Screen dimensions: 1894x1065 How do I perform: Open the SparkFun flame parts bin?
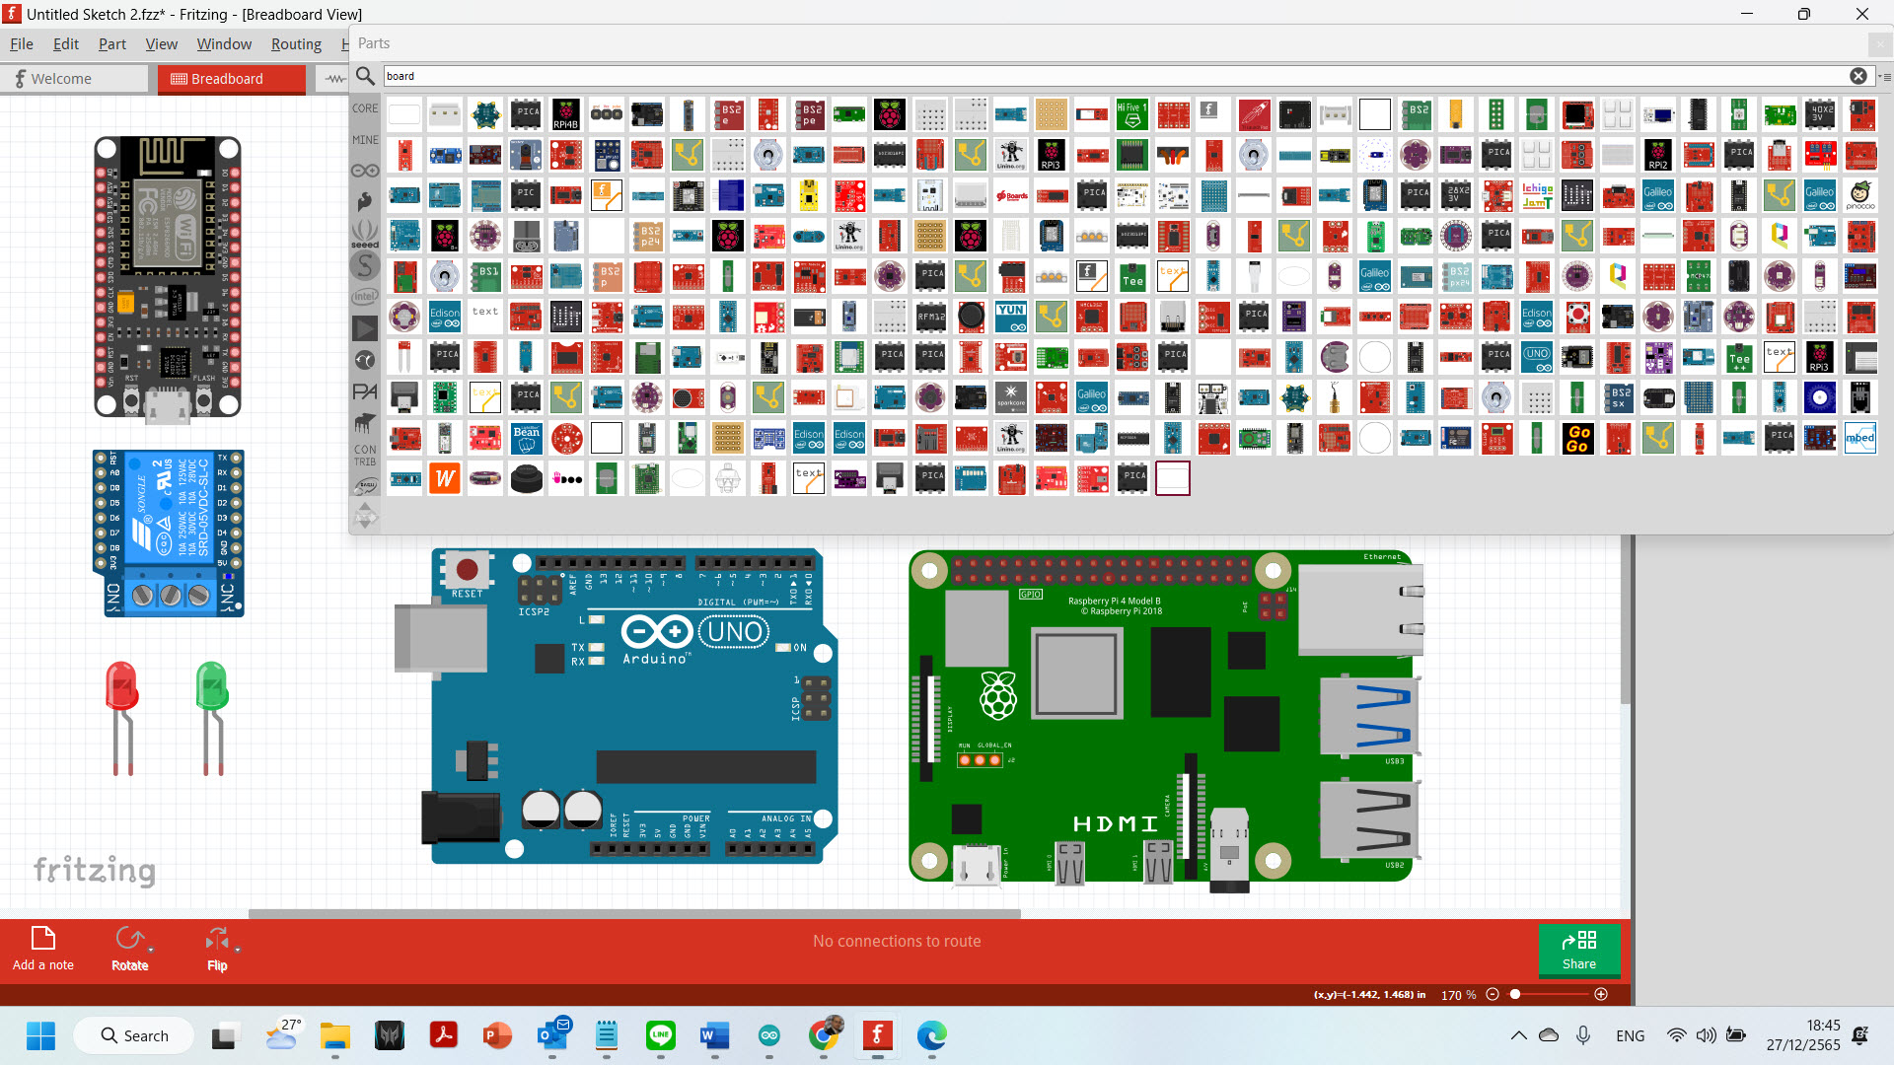pyautogui.click(x=365, y=202)
